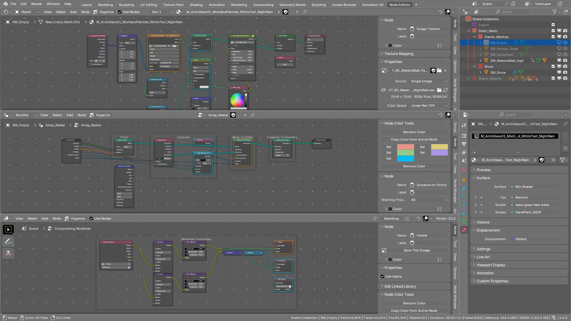Open the World properties tab
571x321 pixels.
coord(464,169)
